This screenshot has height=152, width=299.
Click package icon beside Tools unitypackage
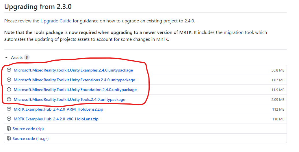(x=9, y=99)
